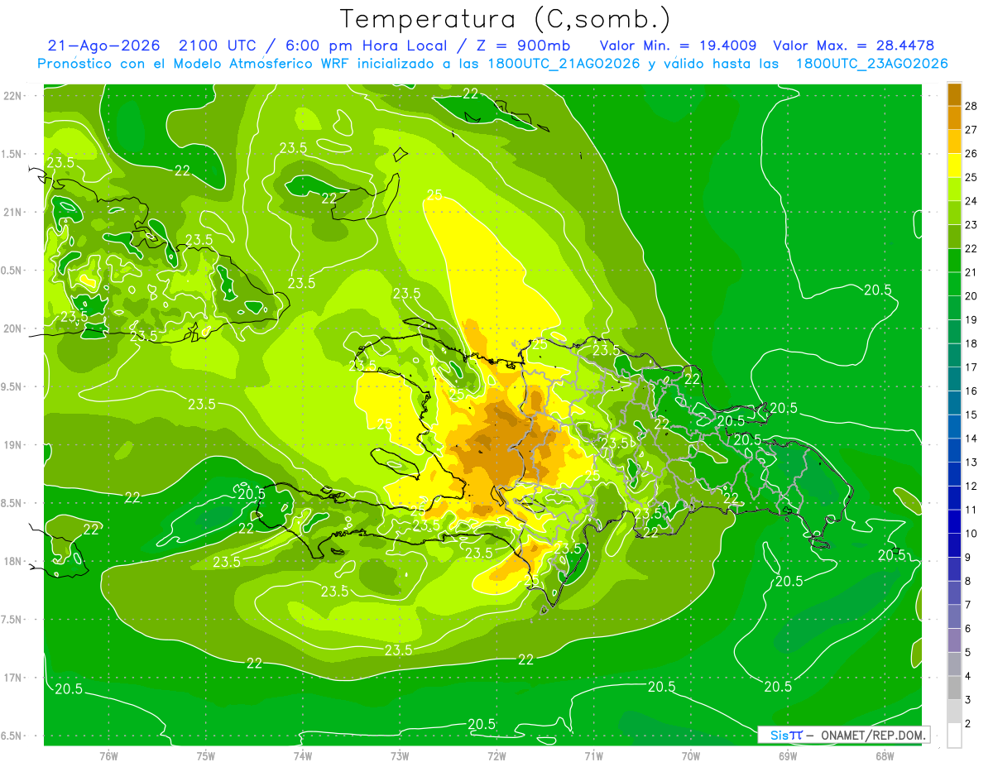
Task: Click the "2100 UTC" time label
Action: point(218,46)
